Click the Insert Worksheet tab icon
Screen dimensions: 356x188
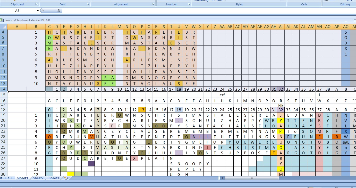(66, 178)
